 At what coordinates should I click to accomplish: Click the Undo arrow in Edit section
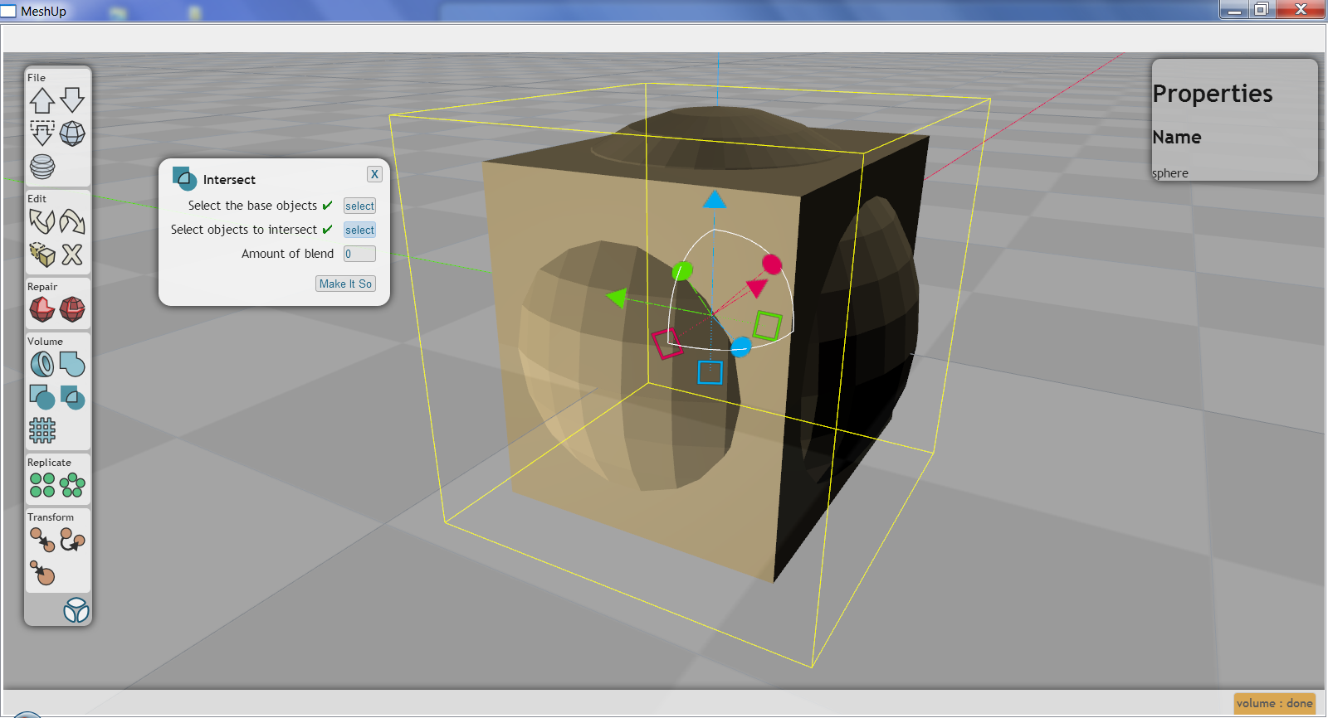pyautogui.click(x=42, y=221)
